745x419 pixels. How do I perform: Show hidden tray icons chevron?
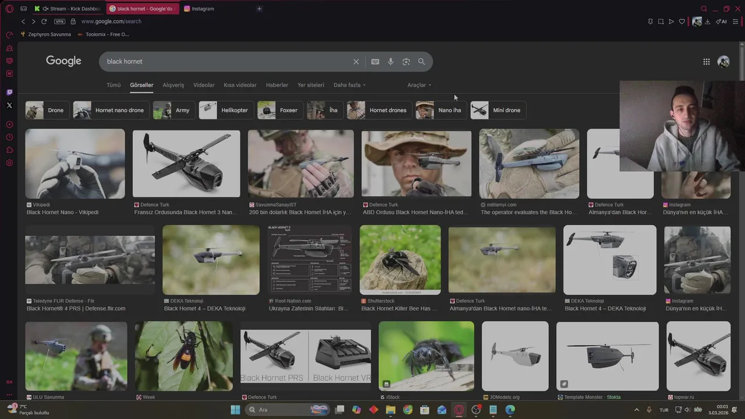click(x=636, y=410)
